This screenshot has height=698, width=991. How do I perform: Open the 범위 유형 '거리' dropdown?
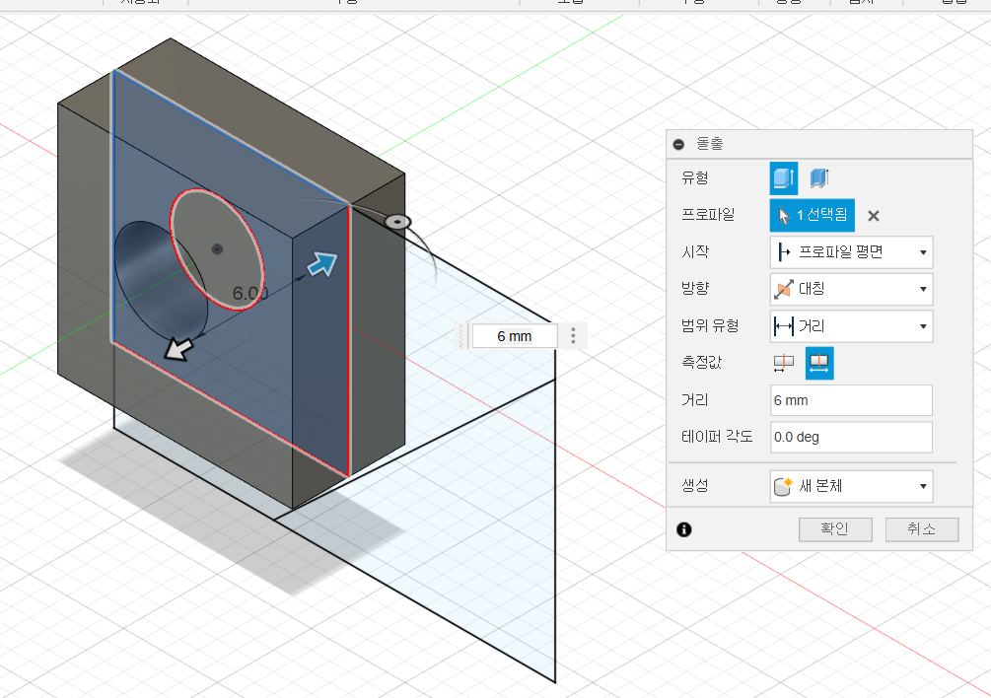[x=851, y=326]
